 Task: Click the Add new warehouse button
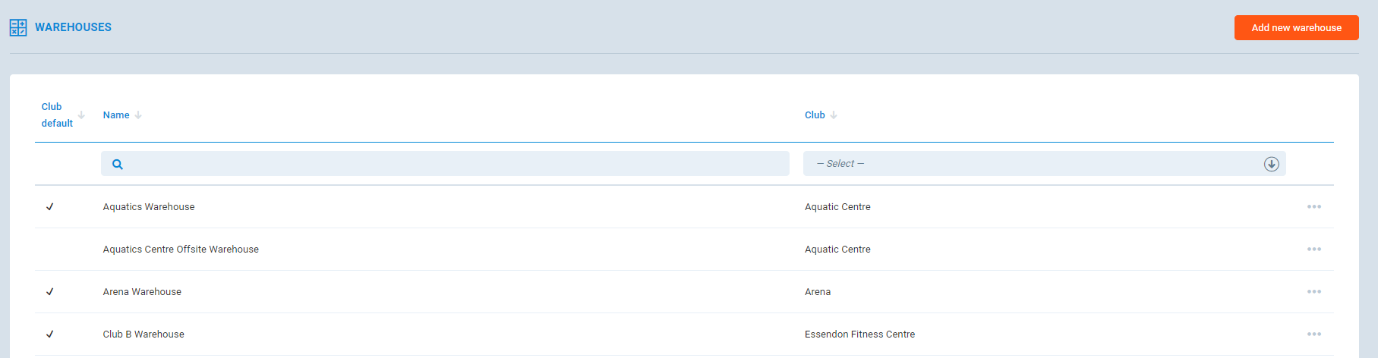click(1296, 28)
